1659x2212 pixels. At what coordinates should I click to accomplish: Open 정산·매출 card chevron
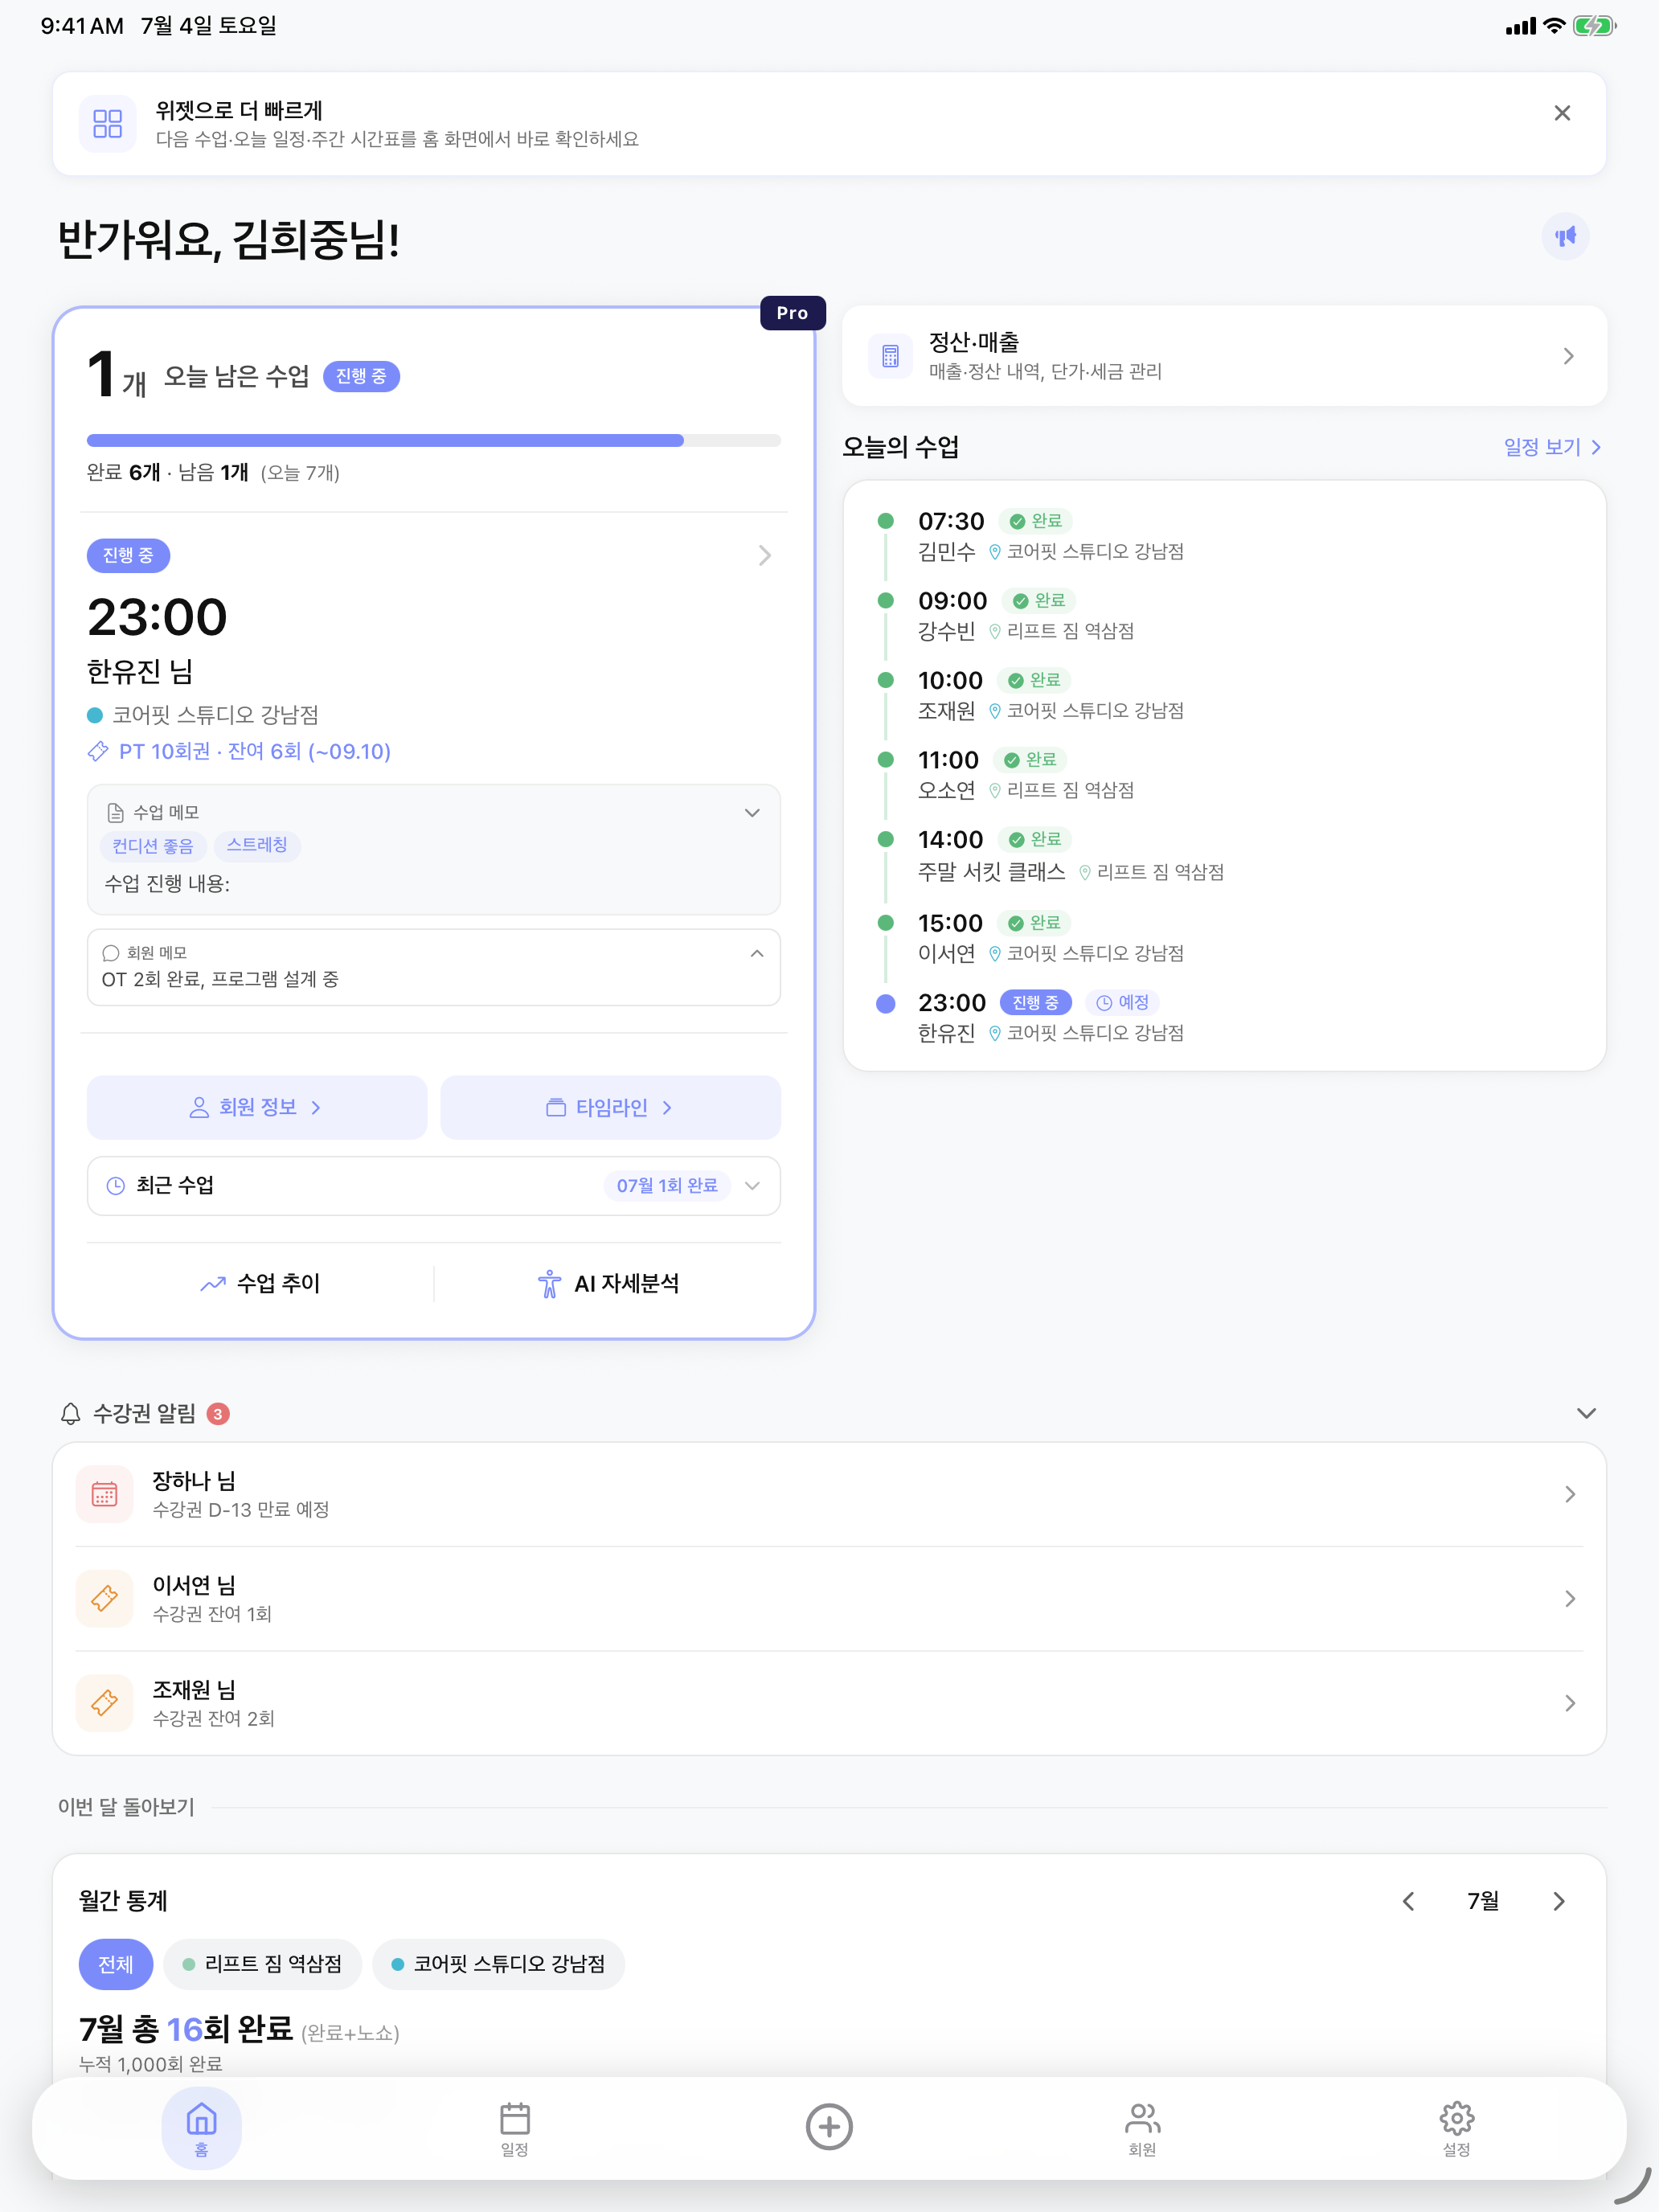pyautogui.click(x=1568, y=356)
